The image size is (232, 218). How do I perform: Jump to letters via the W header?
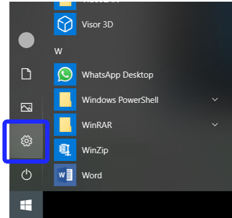[x=58, y=51]
